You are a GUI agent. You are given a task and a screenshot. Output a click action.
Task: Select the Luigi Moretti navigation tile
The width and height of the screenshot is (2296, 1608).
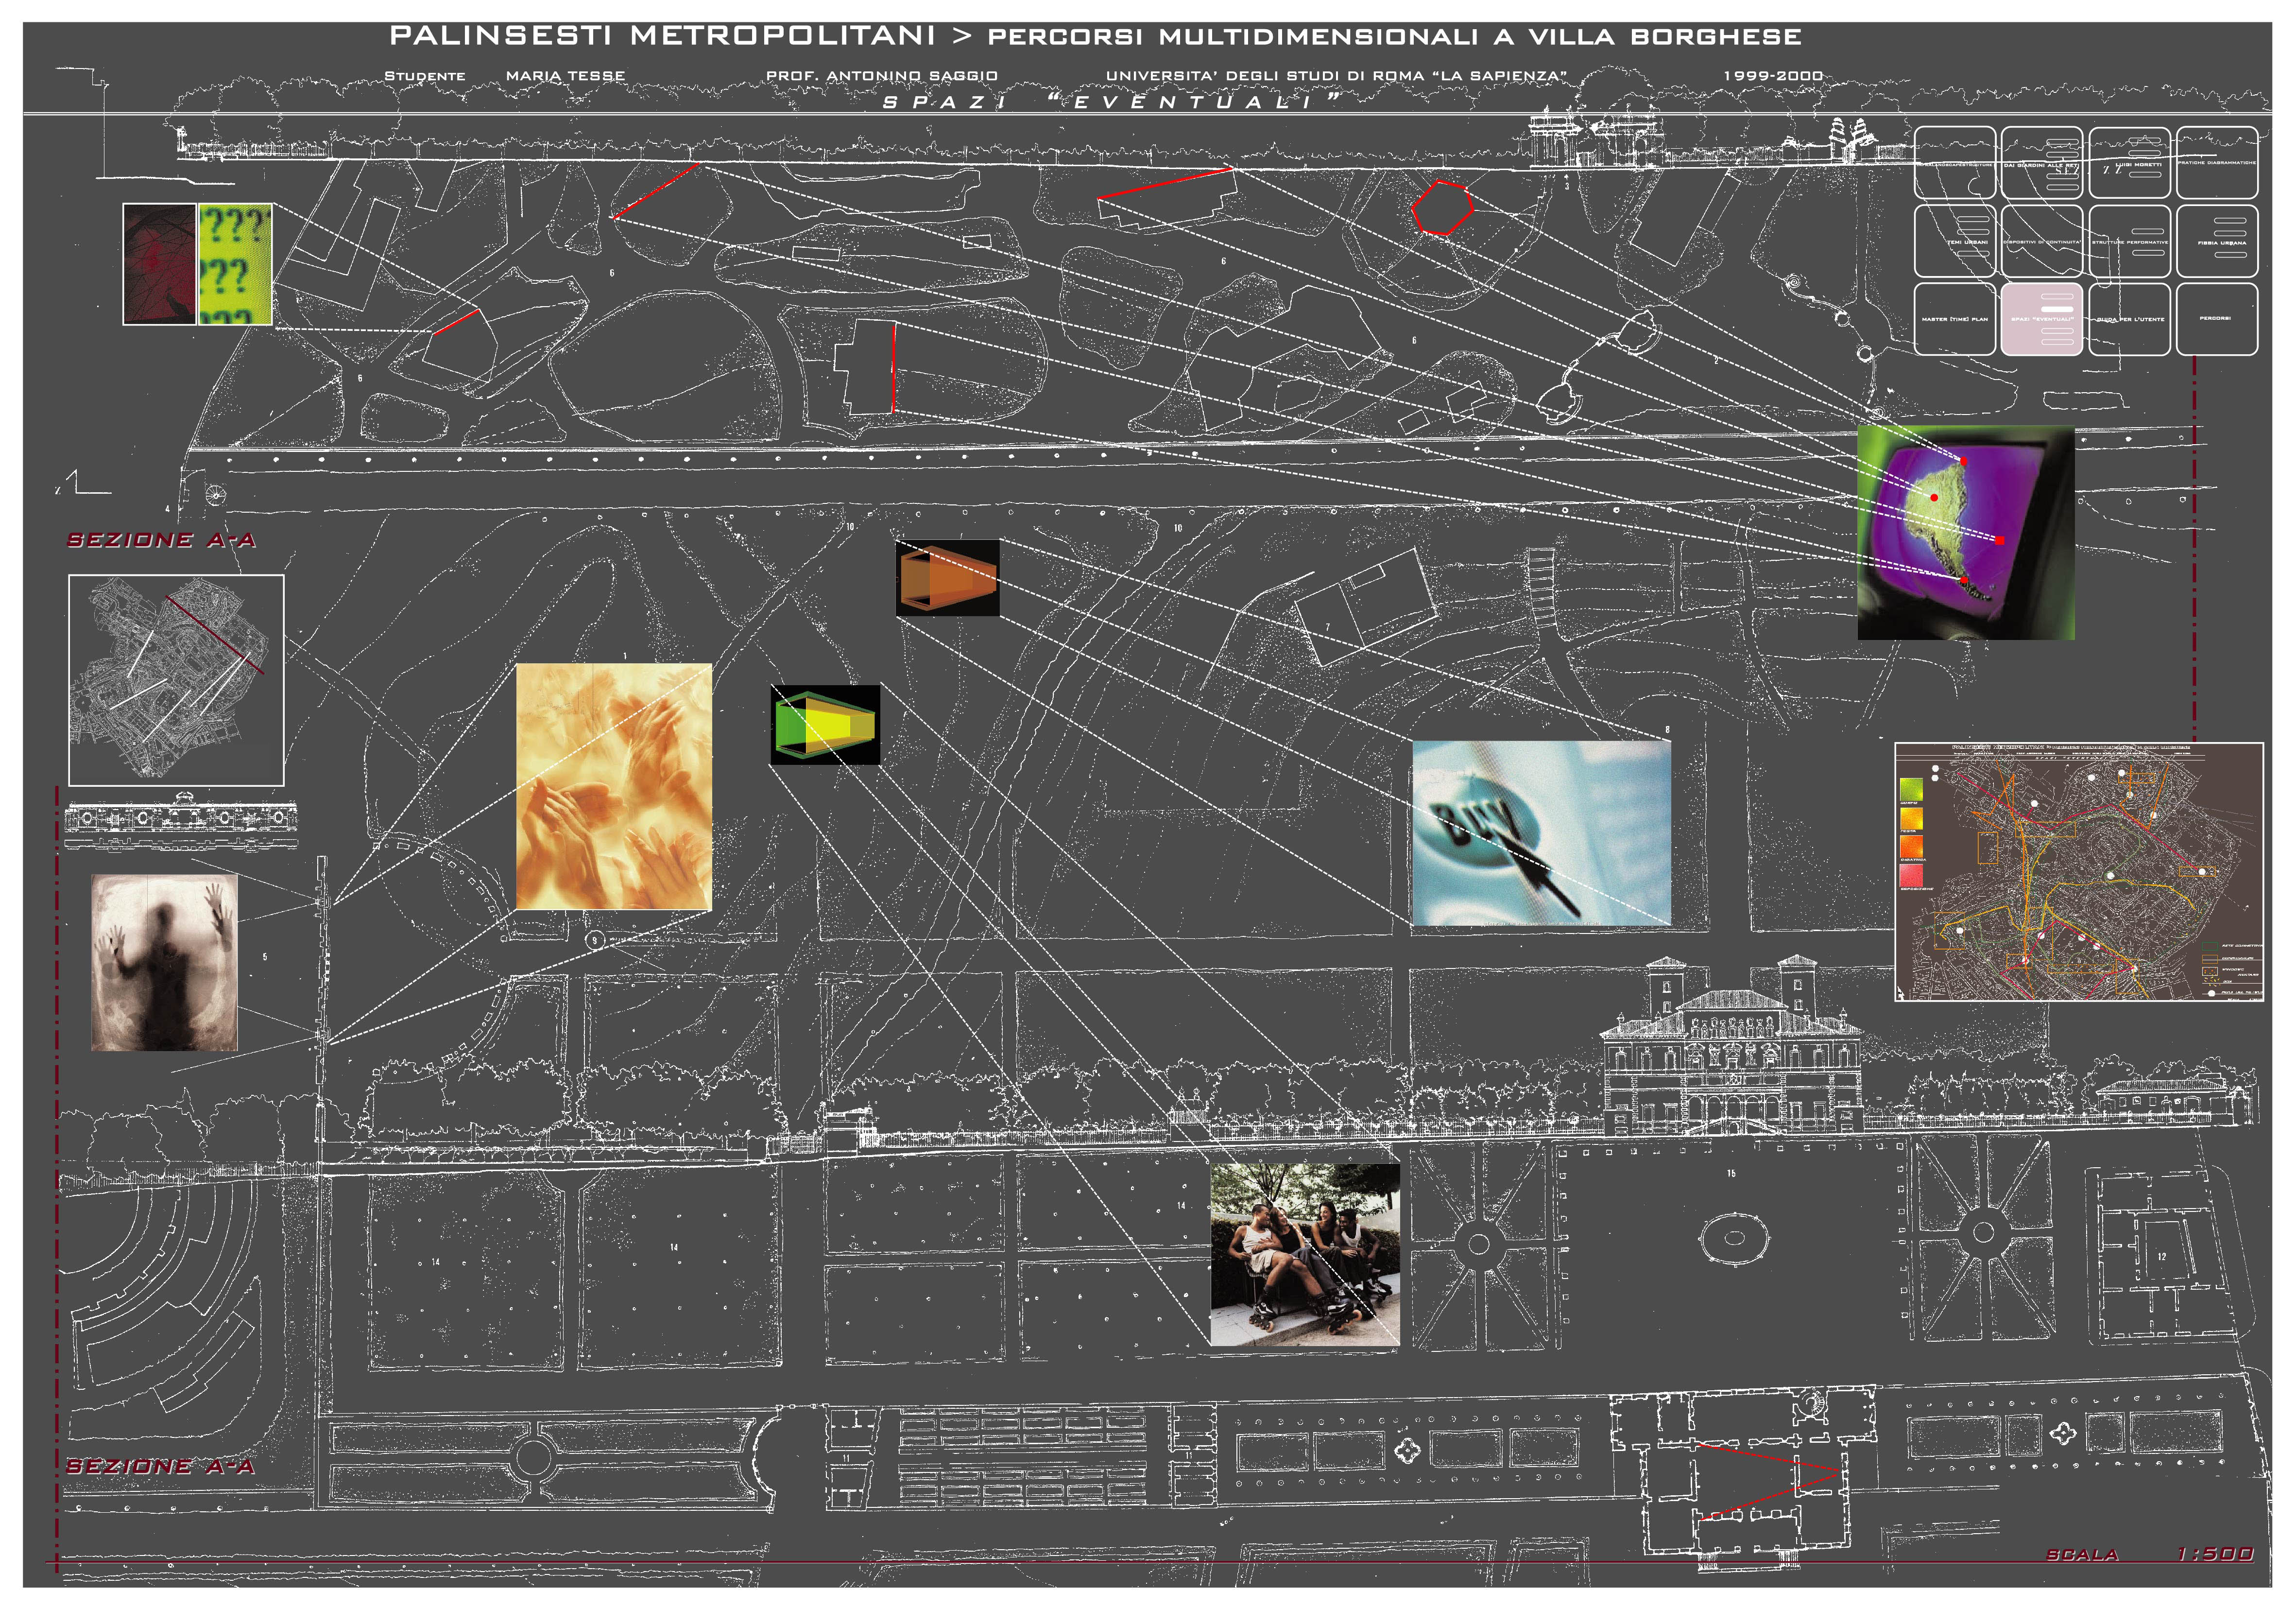click(2129, 163)
